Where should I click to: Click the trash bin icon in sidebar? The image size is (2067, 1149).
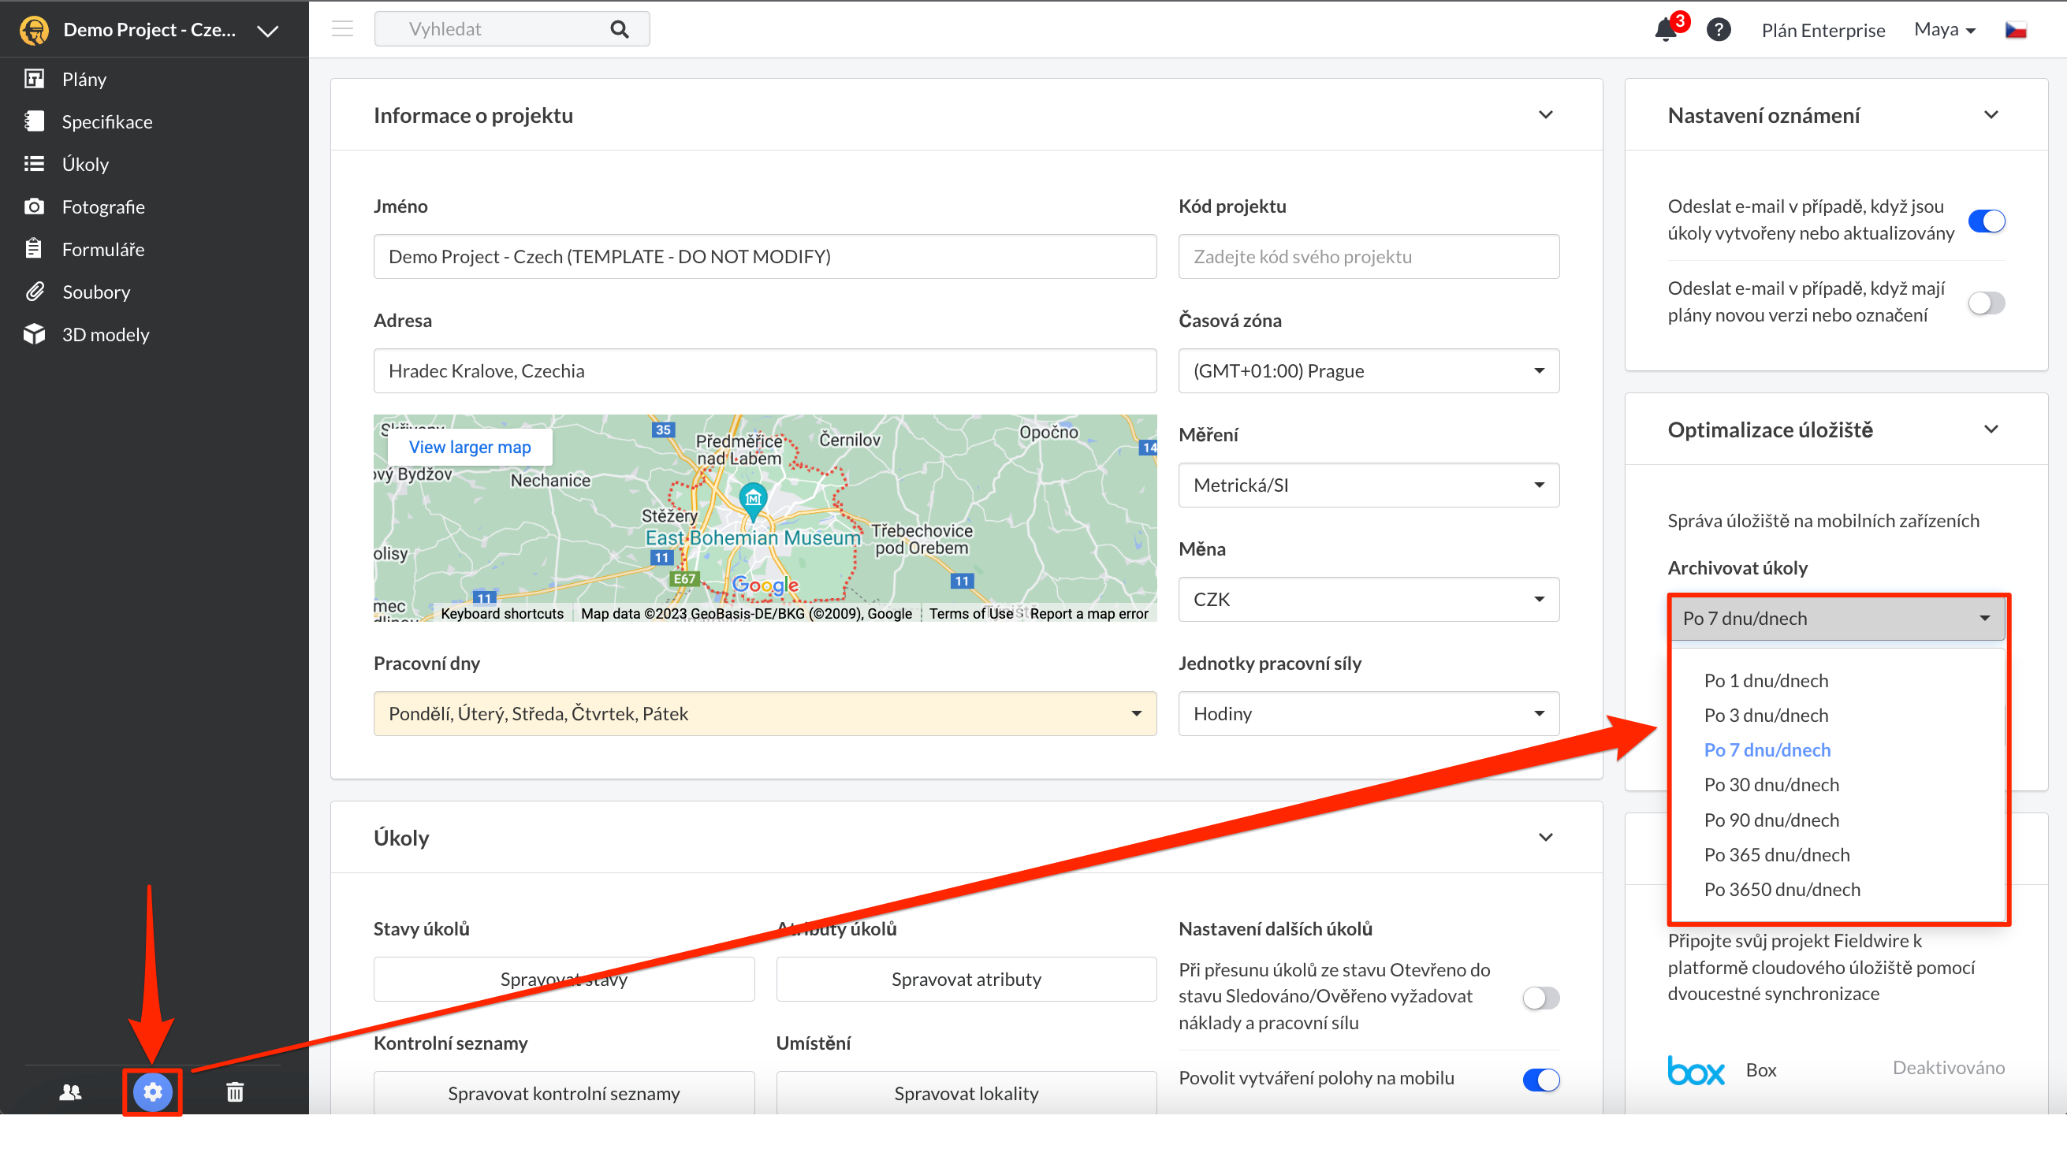[x=234, y=1091]
